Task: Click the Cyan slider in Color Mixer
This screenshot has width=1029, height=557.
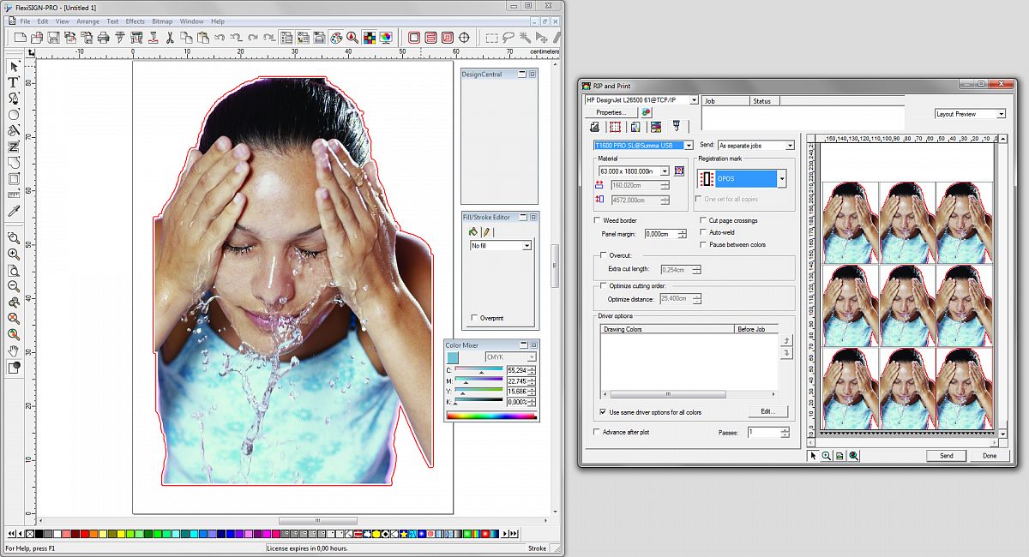Action: [478, 369]
